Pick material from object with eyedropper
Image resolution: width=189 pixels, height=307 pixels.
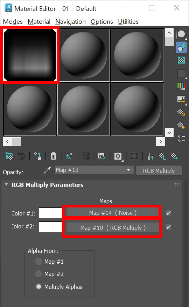[47, 170]
